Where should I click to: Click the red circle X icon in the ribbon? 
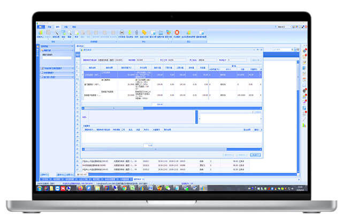(177, 32)
